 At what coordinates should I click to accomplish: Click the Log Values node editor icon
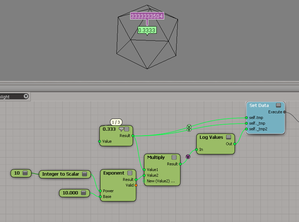(x=229, y=137)
